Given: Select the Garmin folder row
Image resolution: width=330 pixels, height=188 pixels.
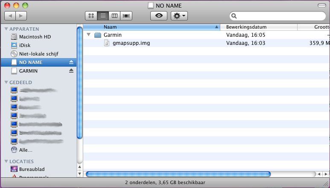Looking at the screenshot, I should click(207, 35).
